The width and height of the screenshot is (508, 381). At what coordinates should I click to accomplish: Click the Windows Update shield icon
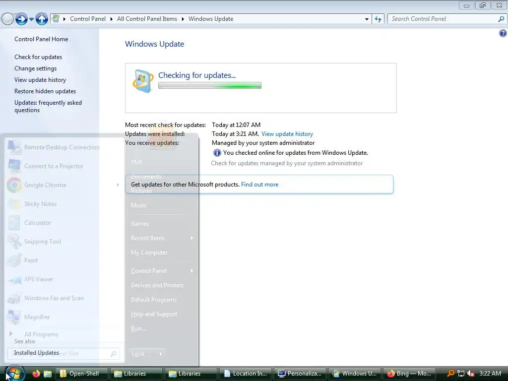point(142,81)
